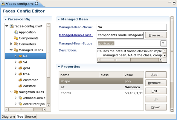Open the Managed-Bean-Class link
The width and height of the screenshot is (177, 120).
[x=76, y=35]
